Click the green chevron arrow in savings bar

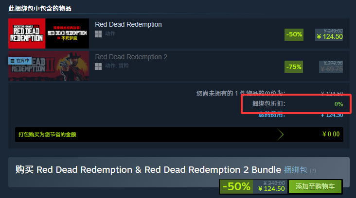coord(281,134)
